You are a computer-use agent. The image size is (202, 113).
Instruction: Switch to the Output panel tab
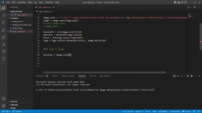55,76
